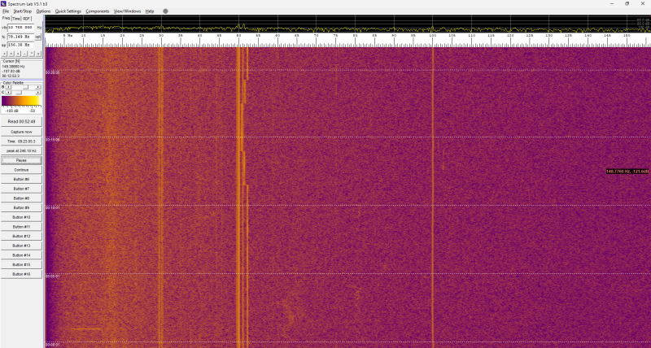Click Button #16

[21, 274]
